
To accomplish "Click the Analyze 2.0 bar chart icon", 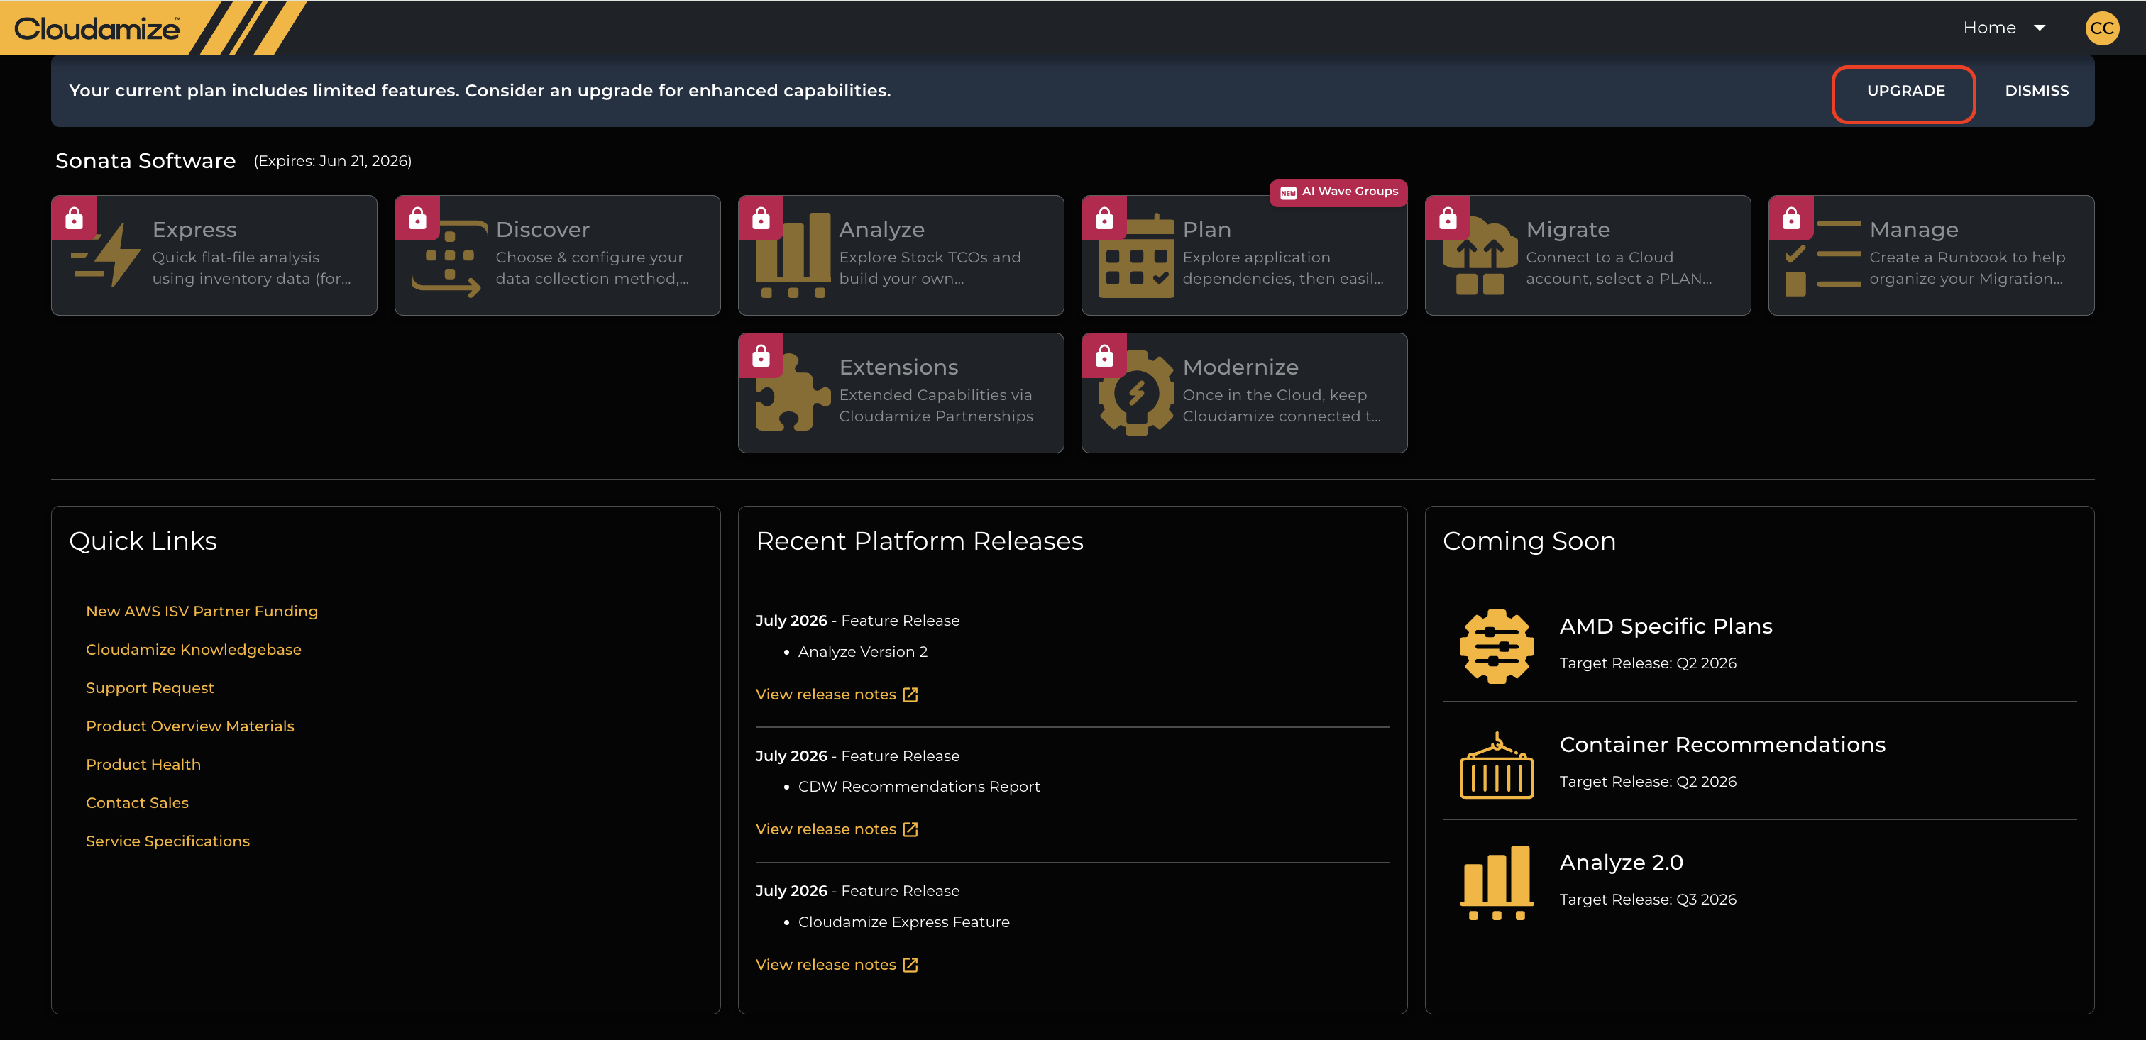I will point(1496,883).
